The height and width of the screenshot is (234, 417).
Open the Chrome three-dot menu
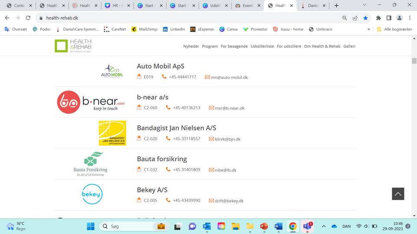[x=410, y=18]
